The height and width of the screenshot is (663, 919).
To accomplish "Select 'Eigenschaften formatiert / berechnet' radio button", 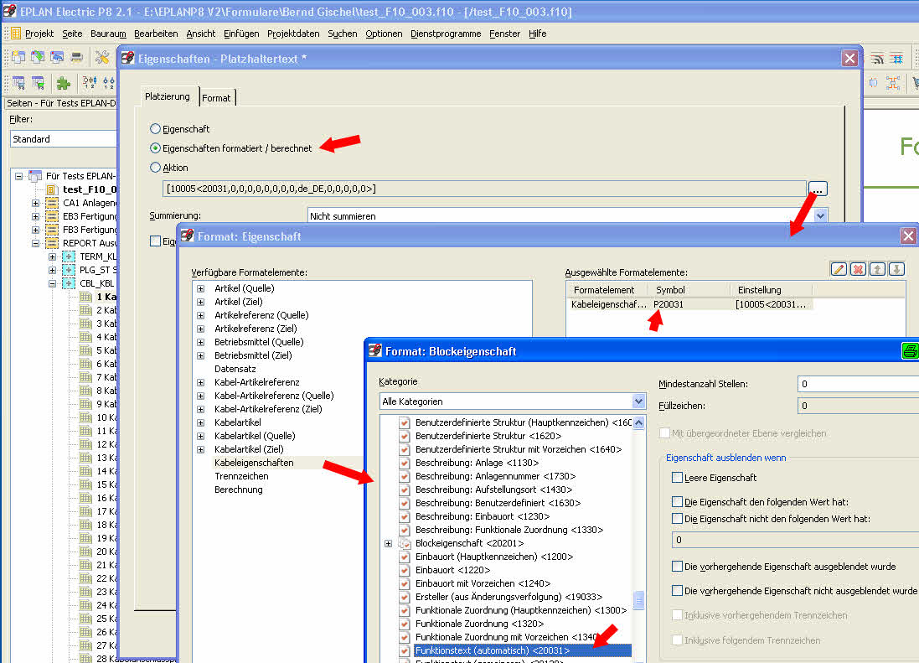I will tap(155, 148).
